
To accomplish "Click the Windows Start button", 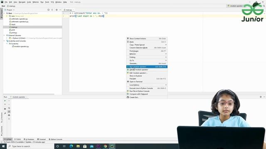I will 3,146.
